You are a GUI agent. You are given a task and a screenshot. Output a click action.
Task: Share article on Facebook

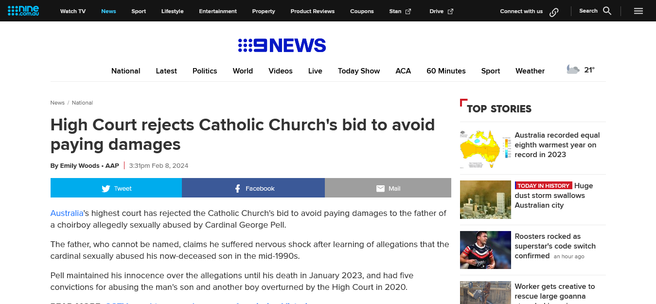(x=253, y=188)
